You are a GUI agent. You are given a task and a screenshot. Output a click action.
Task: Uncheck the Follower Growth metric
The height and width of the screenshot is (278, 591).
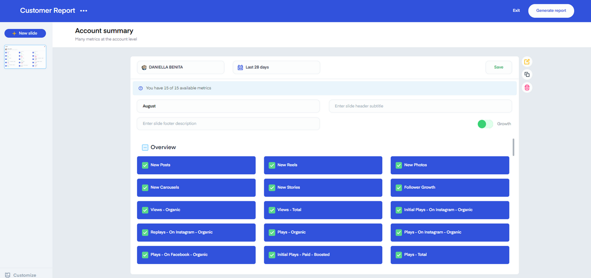pos(399,187)
